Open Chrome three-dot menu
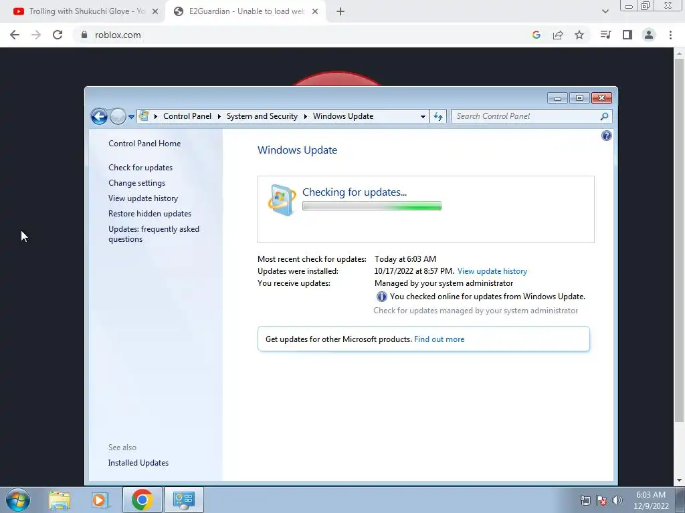685x513 pixels. [670, 35]
